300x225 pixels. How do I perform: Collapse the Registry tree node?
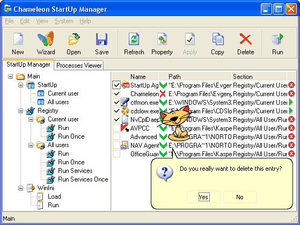point(21,111)
